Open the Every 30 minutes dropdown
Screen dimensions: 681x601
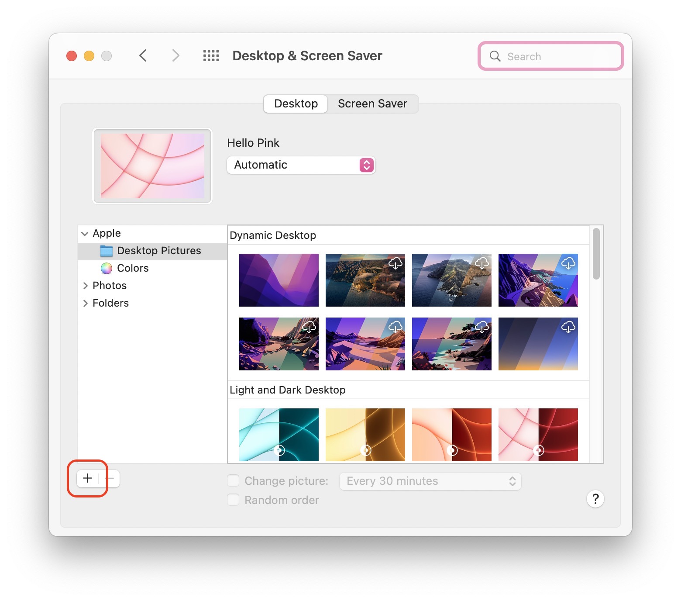[430, 481]
